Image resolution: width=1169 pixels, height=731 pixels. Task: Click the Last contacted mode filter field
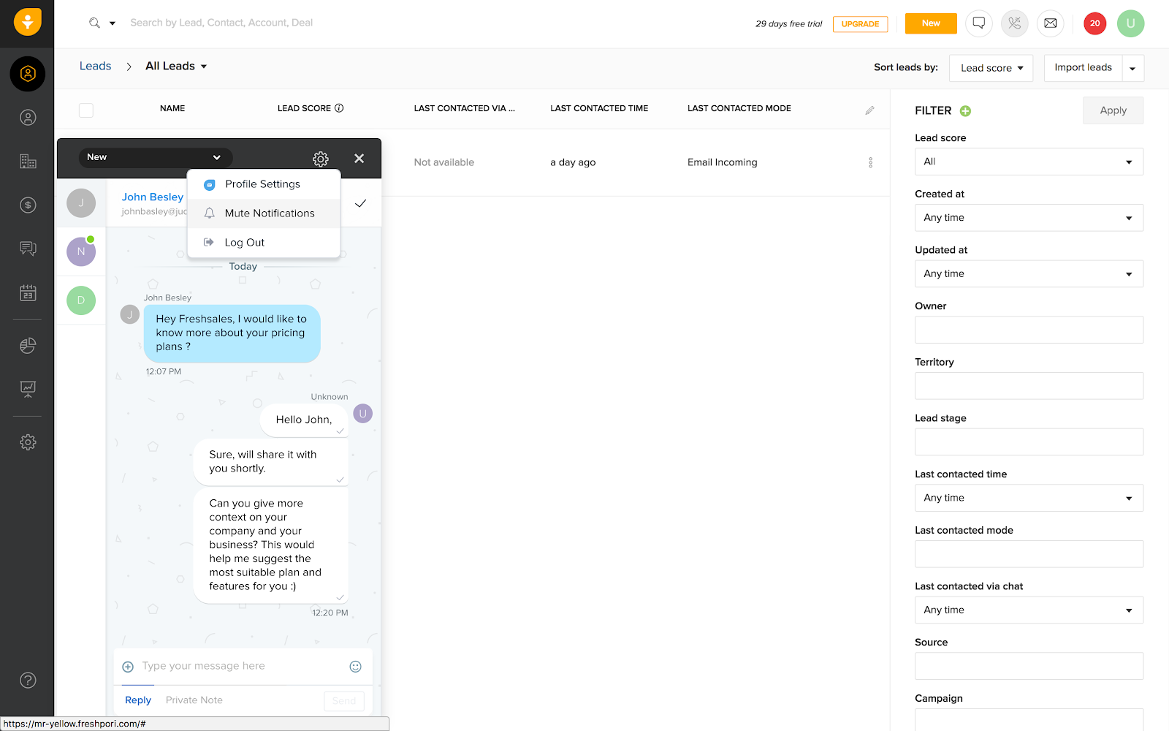coord(1029,554)
